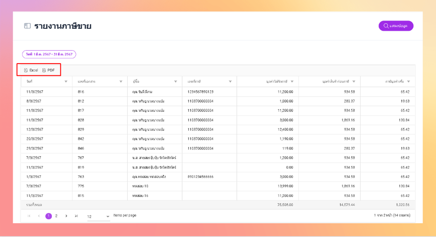Toggle the sidebar panel icon beside the title
Screen dimensions: 436x237
[x=27, y=26]
